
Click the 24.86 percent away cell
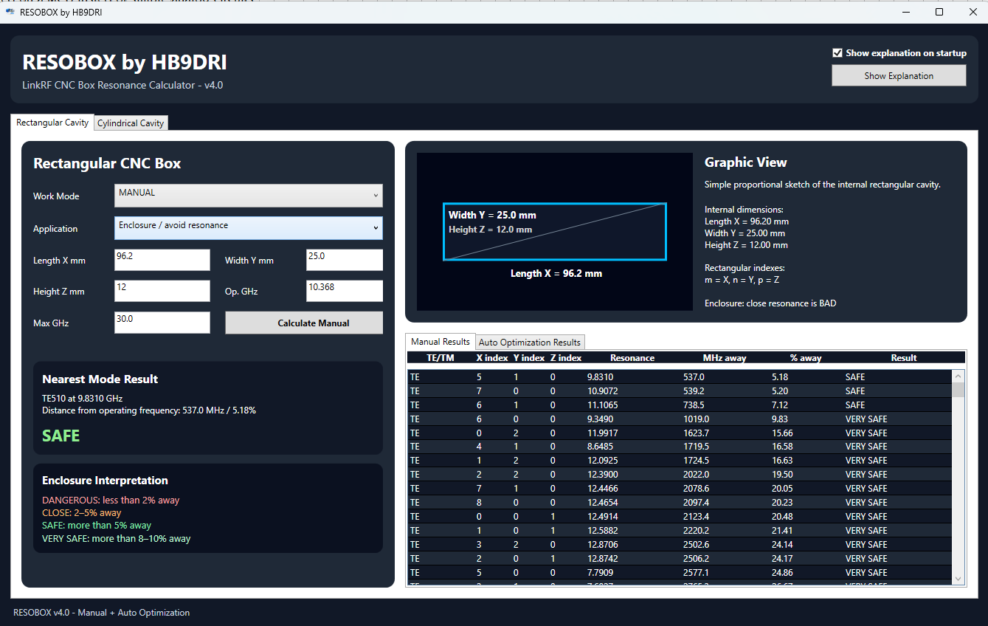(783, 573)
